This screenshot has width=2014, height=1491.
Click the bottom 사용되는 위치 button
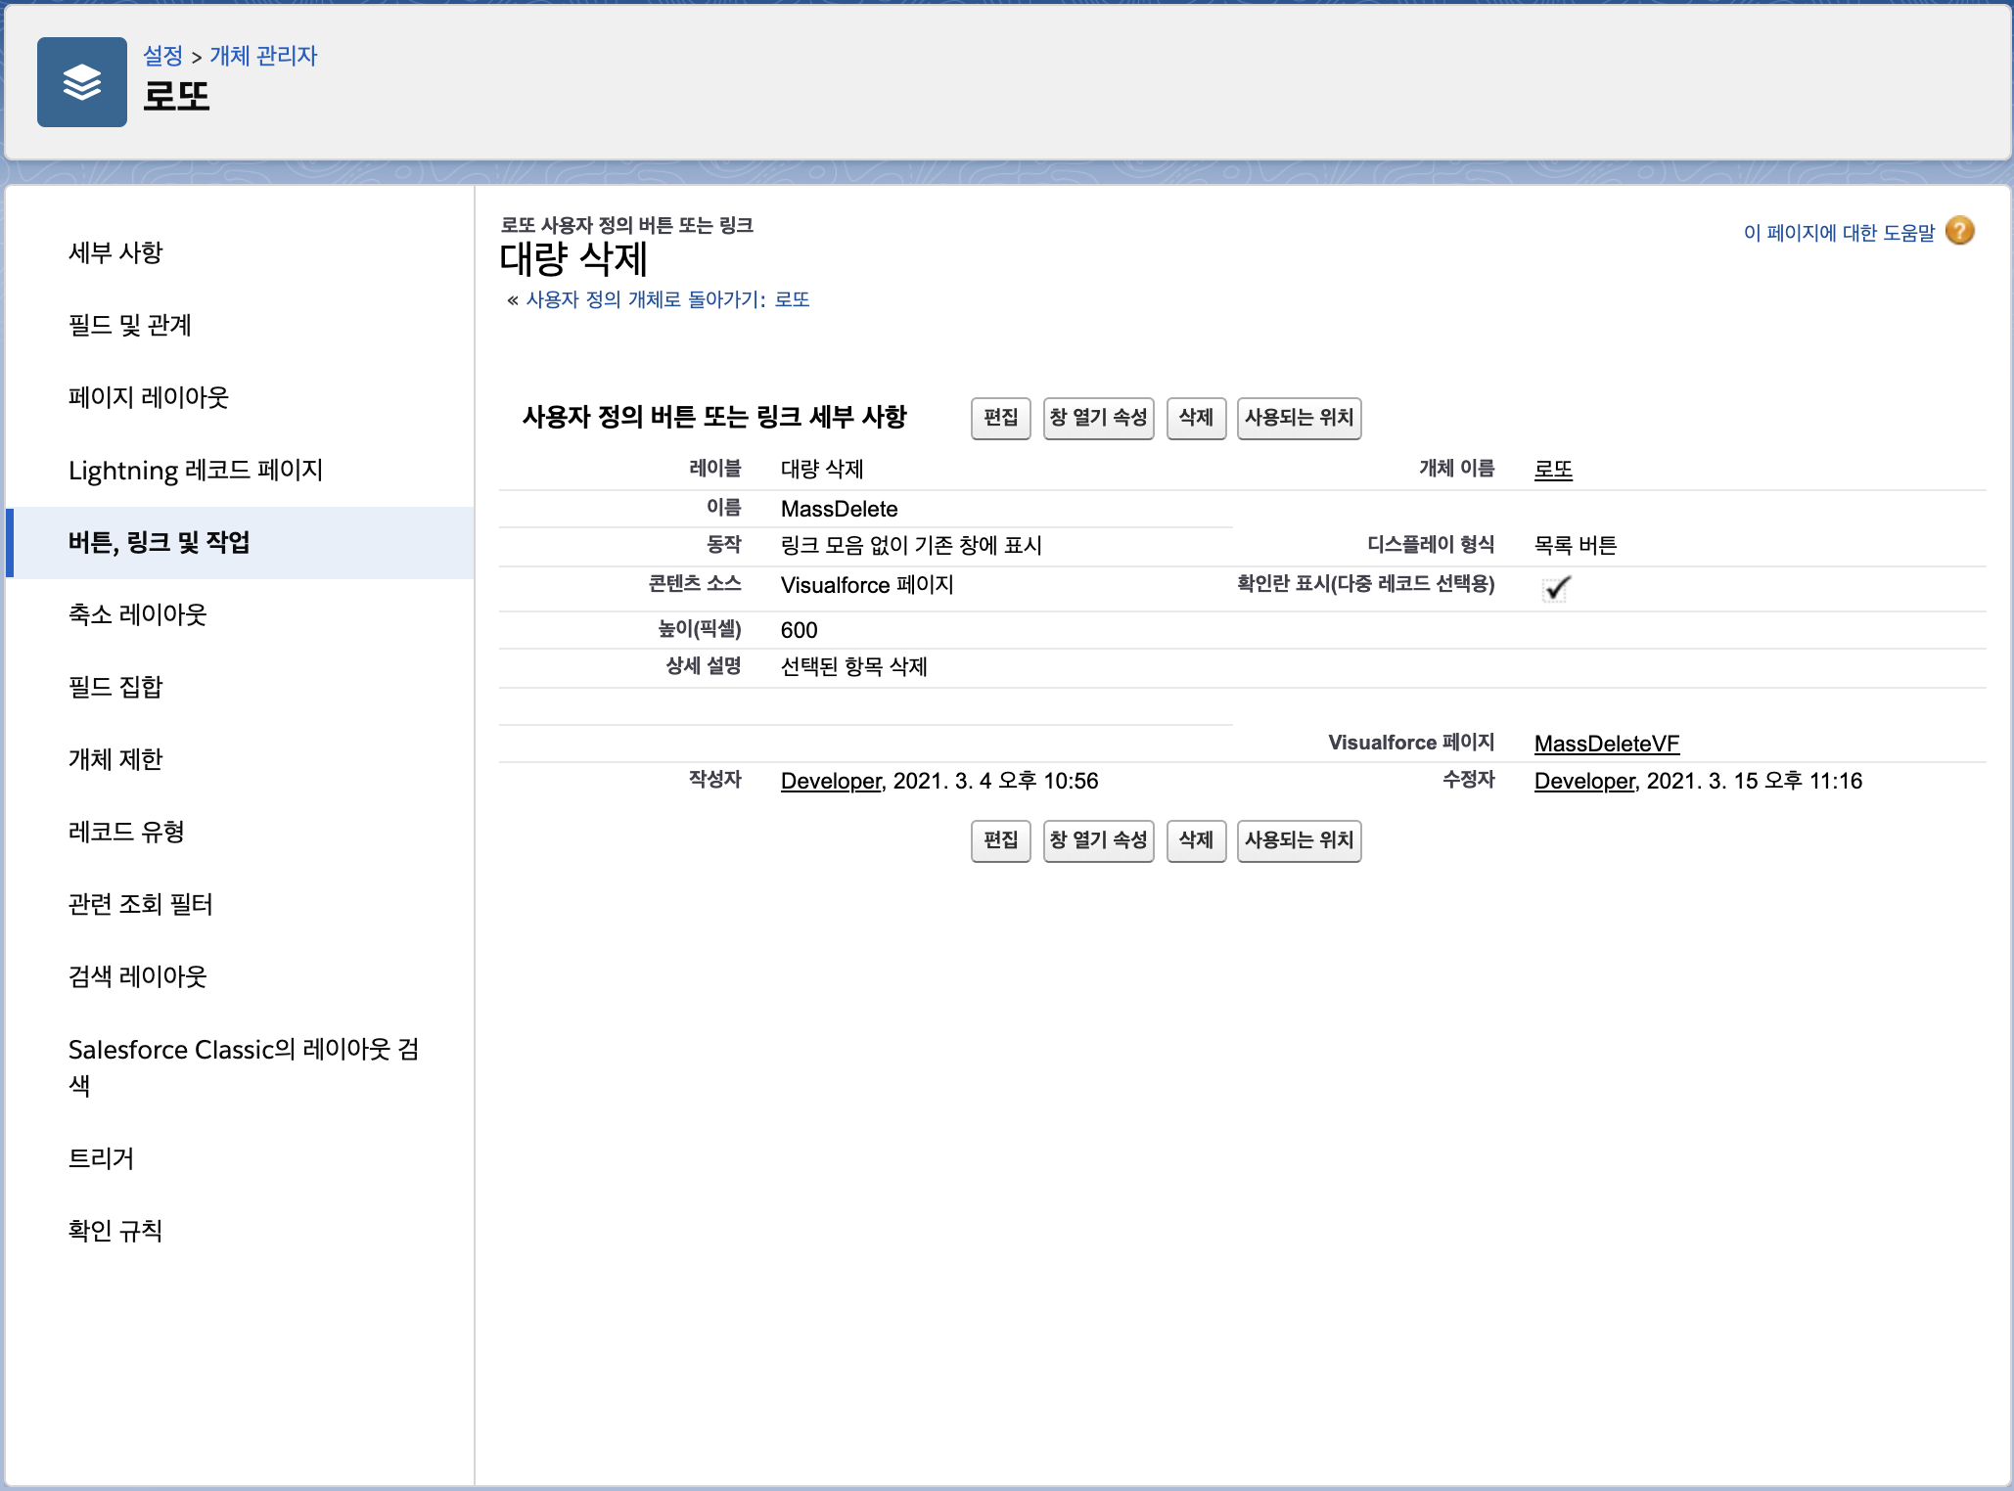pos(1299,840)
